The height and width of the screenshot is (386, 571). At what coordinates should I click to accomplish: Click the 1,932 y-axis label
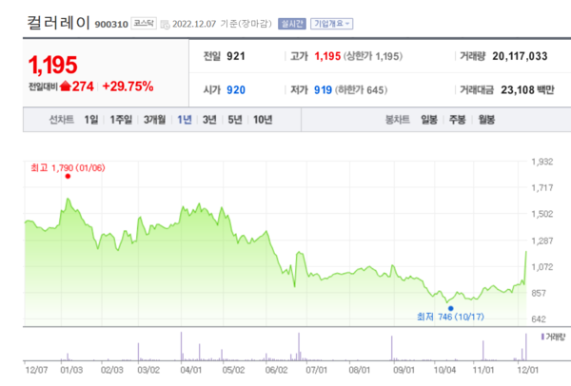(x=542, y=162)
